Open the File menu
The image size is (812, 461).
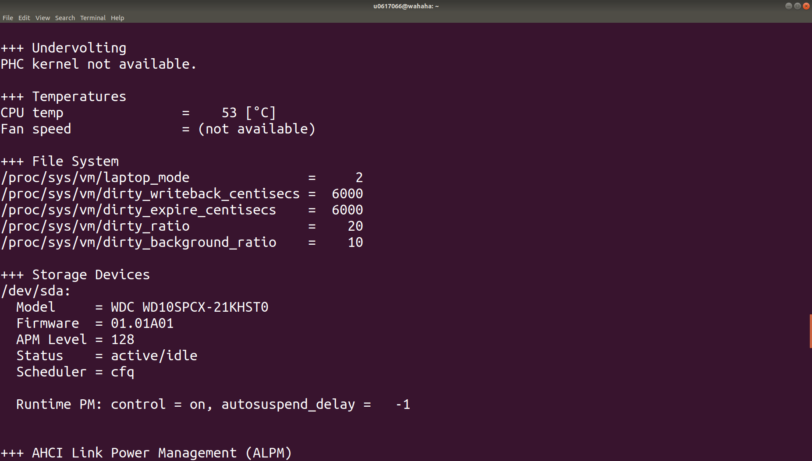tap(8, 18)
